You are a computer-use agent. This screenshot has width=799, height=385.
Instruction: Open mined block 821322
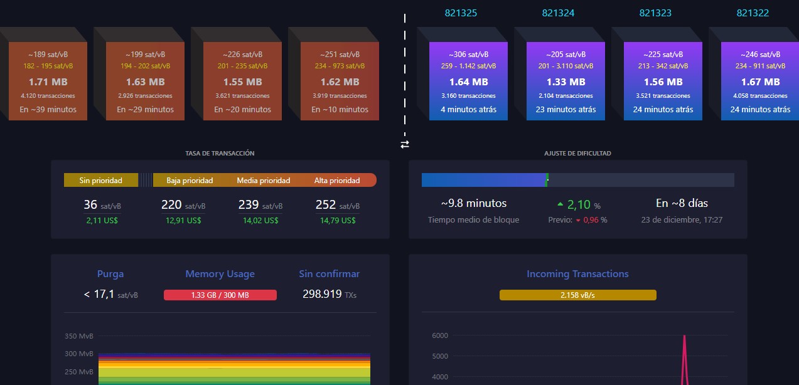coord(760,81)
